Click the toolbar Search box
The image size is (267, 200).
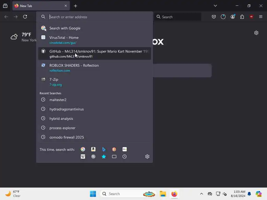178,17
